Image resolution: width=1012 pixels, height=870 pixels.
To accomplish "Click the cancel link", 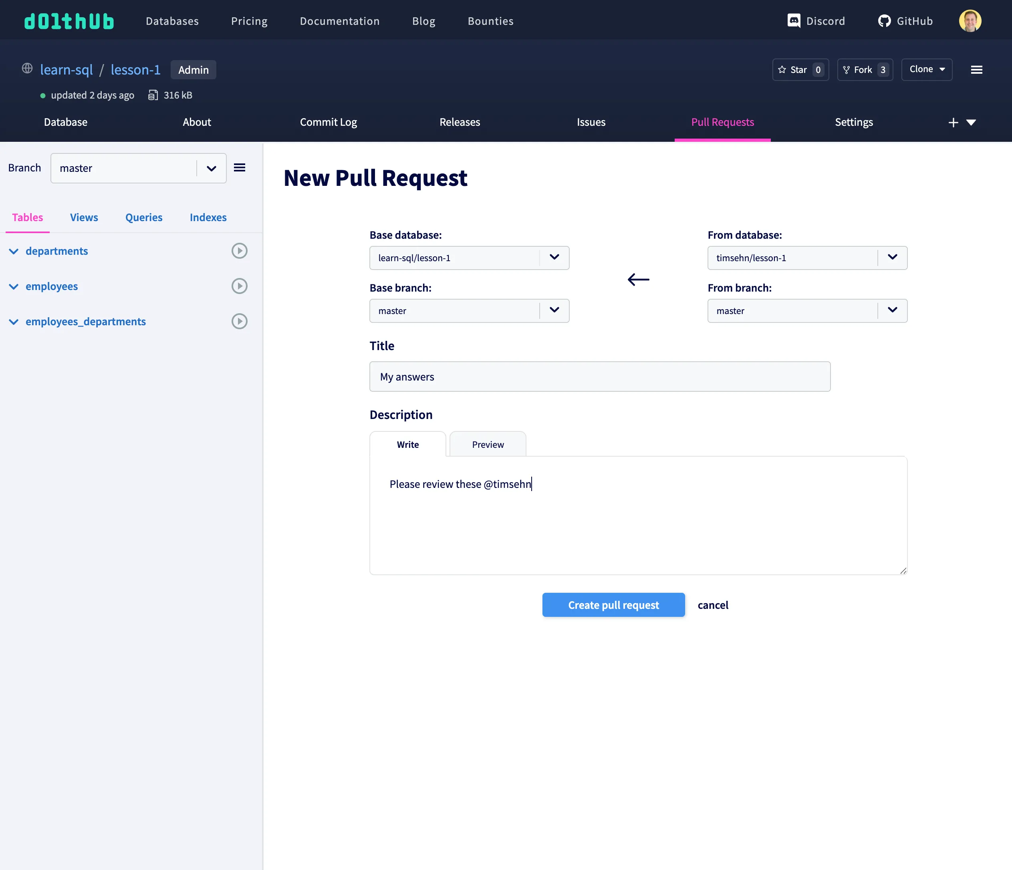I will tap(713, 605).
